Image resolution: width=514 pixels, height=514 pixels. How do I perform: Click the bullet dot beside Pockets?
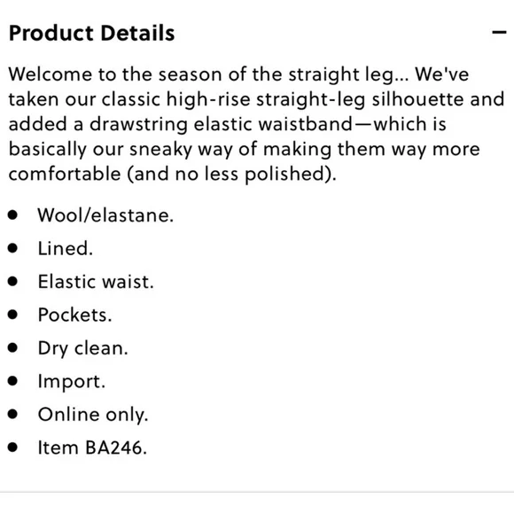(12, 315)
